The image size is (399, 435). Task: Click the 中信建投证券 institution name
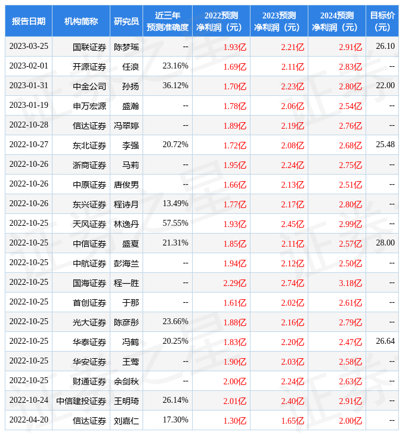(x=82, y=400)
